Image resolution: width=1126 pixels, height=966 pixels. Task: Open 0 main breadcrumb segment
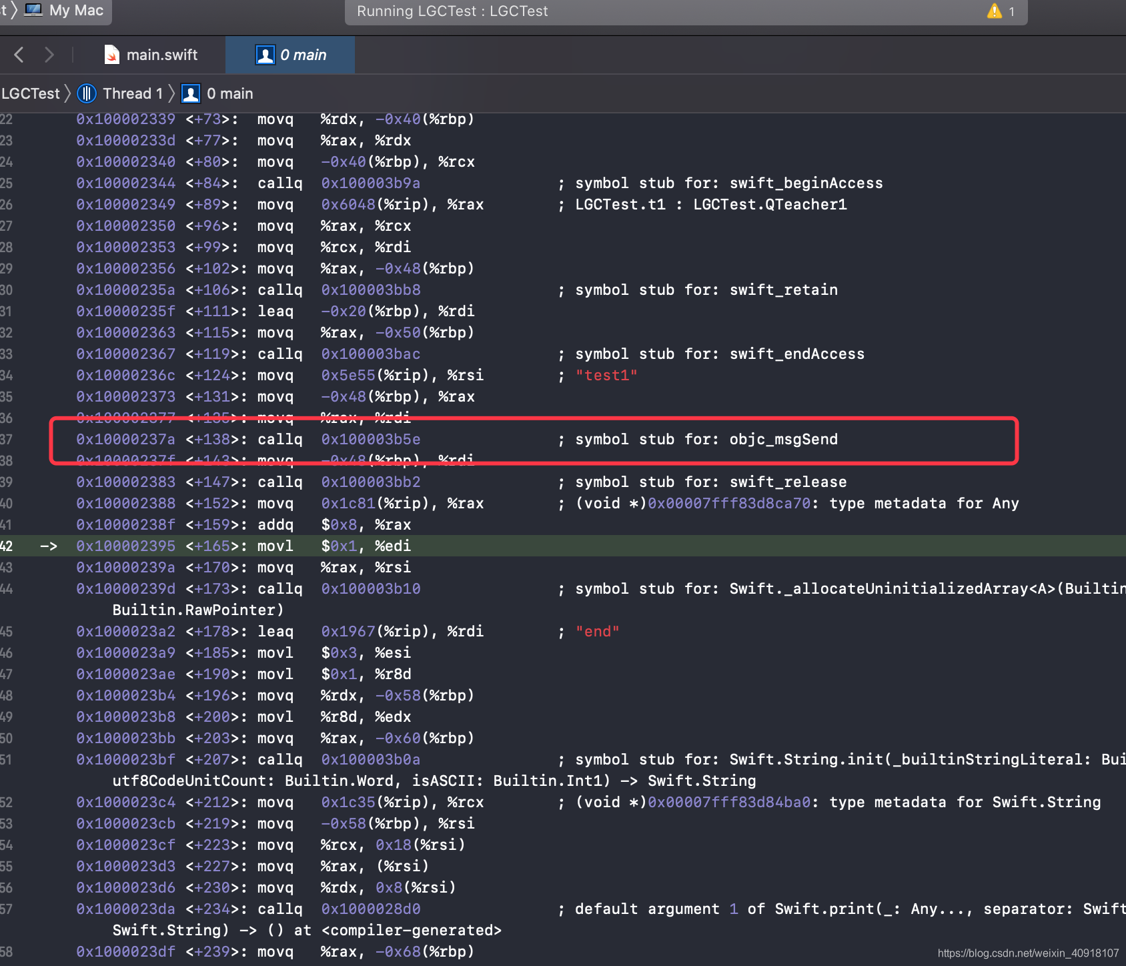[x=217, y=93]
